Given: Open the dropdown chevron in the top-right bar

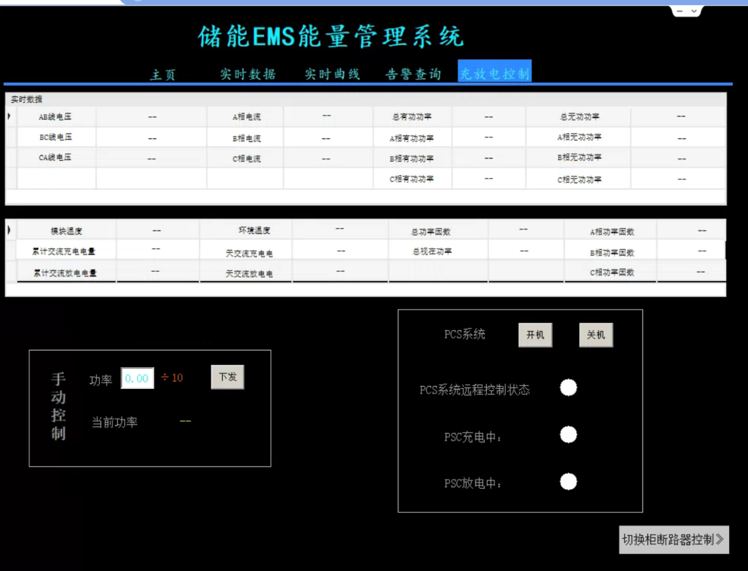Looking at the screenshot, I should tap(694, 10).
